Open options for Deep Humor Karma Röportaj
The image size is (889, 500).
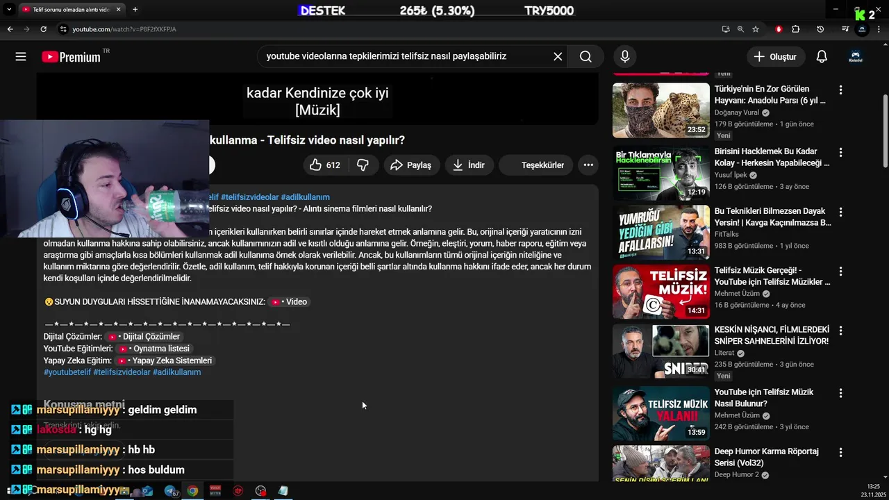pyautogui.click(x=840, y=452)
